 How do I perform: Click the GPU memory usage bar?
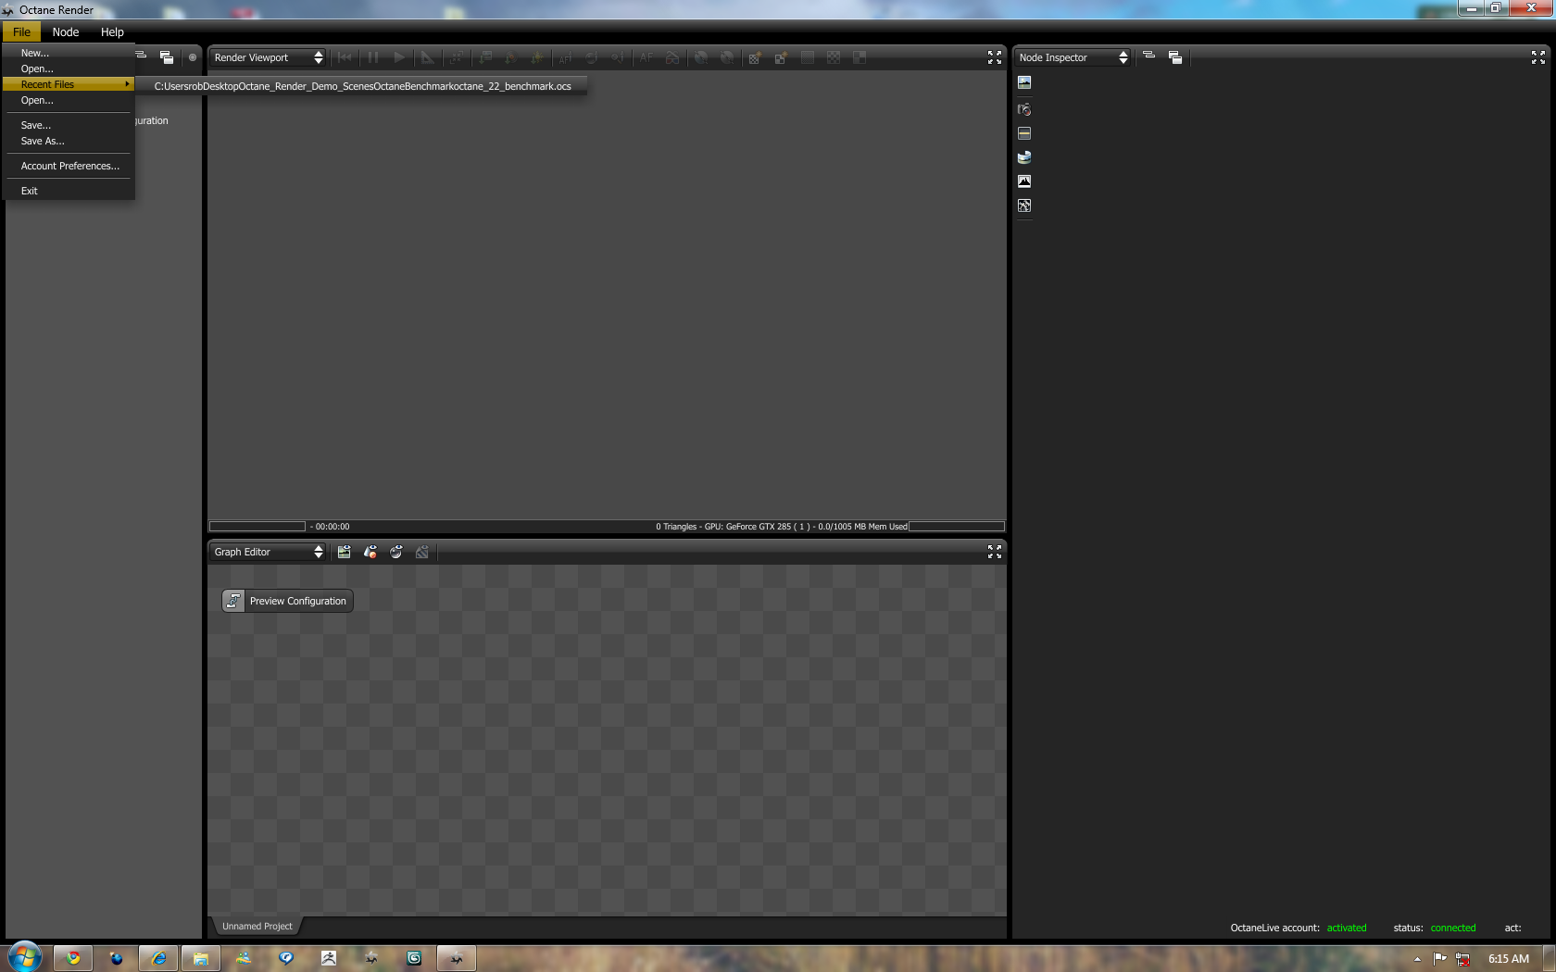957,527
